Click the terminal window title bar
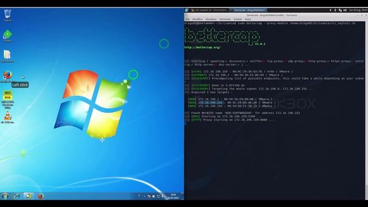 272,15
